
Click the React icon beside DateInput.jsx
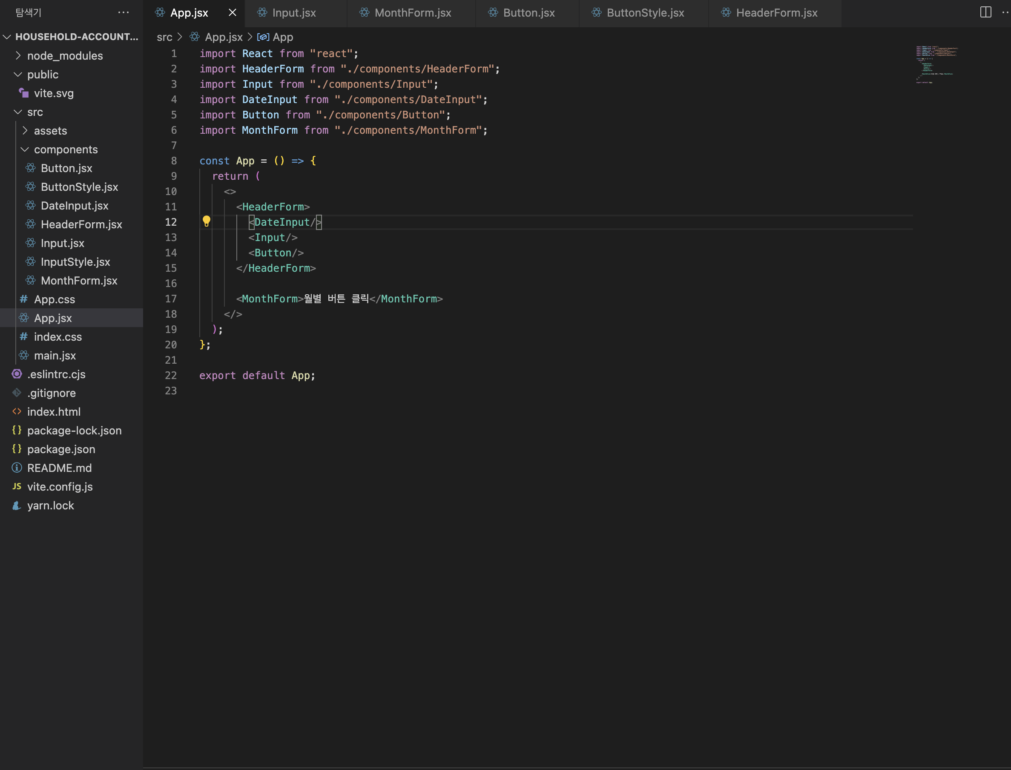point(31,205)
